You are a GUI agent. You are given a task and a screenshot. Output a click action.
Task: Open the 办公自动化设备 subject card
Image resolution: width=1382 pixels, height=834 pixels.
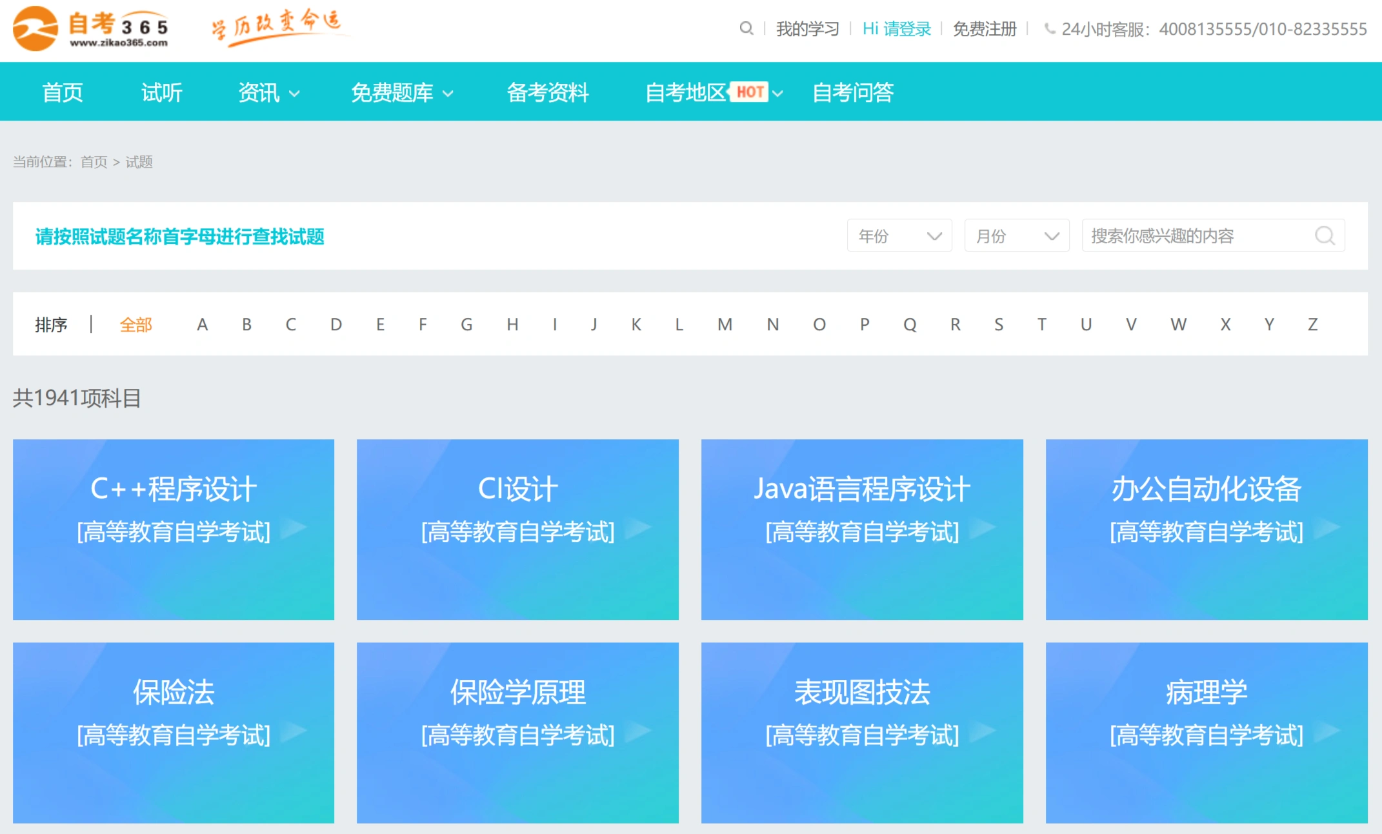(1207, 530)
